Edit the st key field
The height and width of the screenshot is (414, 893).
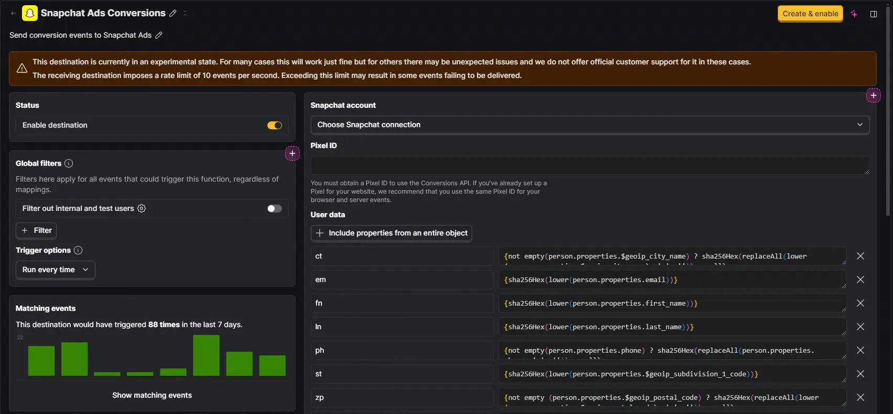click(402, 374)
